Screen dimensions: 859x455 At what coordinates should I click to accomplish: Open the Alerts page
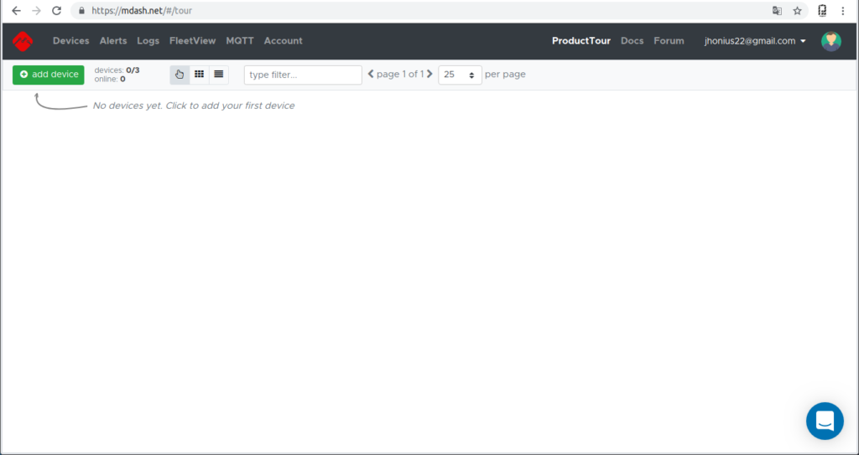point(113,41)
